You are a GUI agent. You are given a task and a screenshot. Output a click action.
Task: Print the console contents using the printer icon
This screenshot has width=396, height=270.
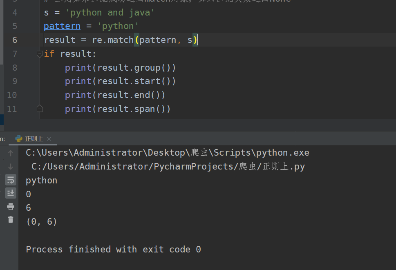point(10,206)
